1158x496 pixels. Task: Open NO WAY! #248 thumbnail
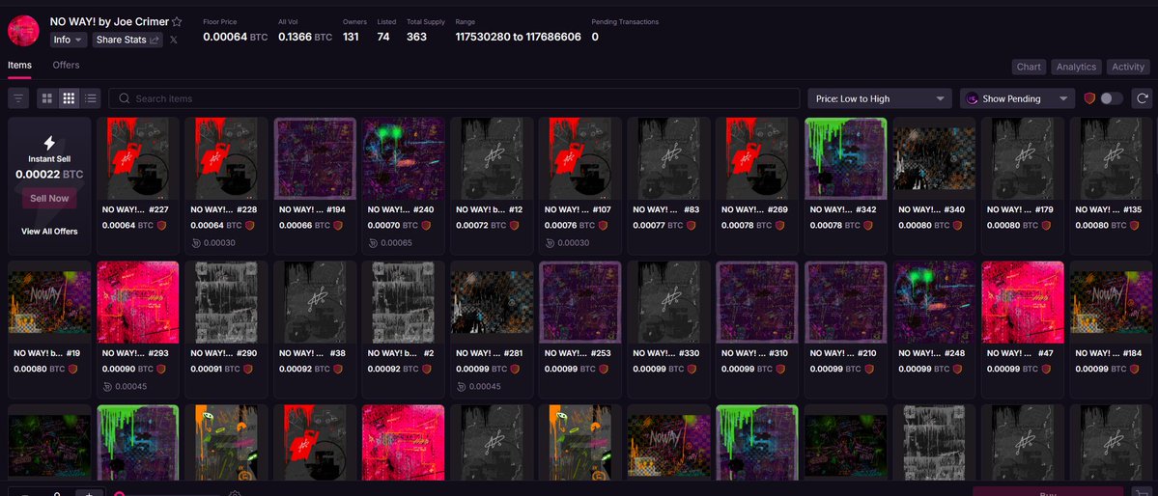(x=934, y=302)
